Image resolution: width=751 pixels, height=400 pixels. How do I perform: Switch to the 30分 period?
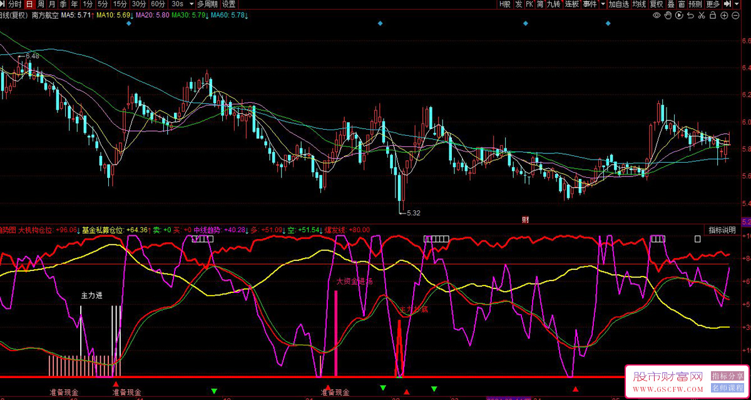pyautogui.click(x=139, y=4)
